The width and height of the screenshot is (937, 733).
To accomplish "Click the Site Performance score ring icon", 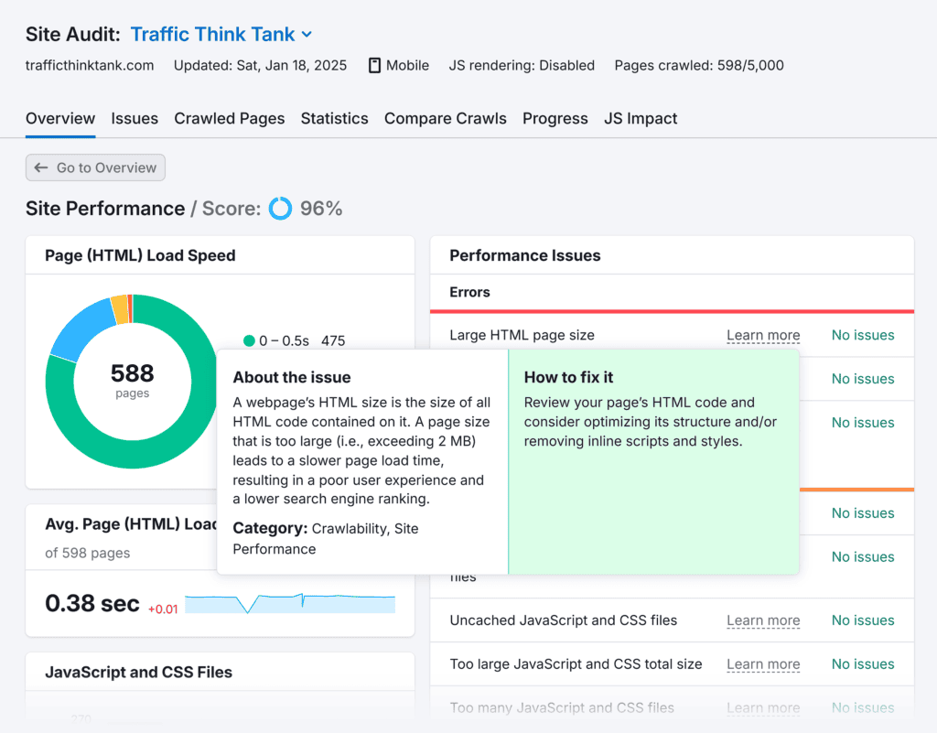I will coord(280,209).
